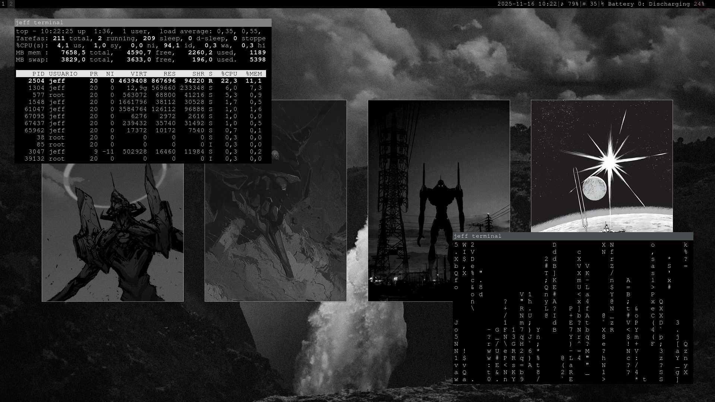Select workspace 2 in the bar
Screen dimensions: 715x402
[11, 4]
